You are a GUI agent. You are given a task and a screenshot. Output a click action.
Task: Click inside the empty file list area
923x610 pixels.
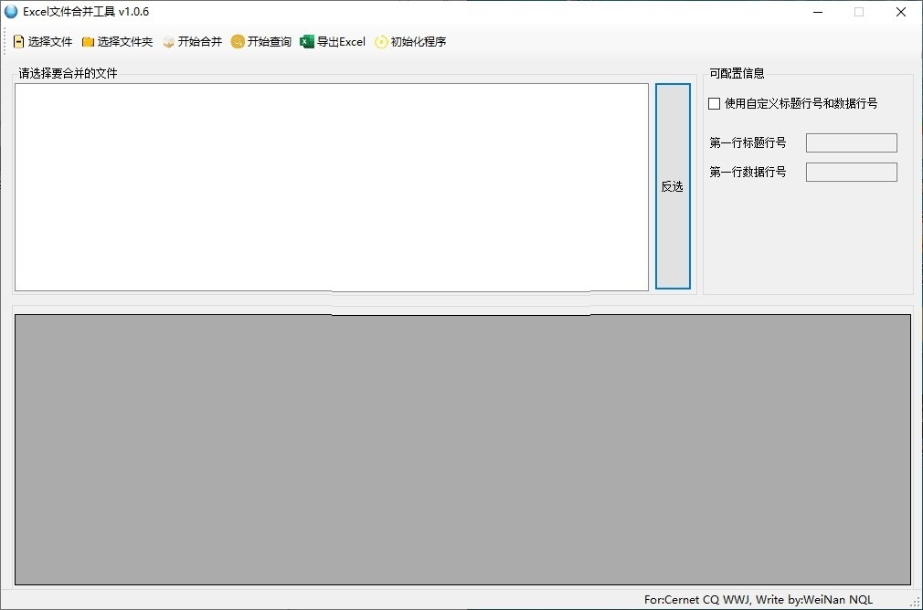329,187
